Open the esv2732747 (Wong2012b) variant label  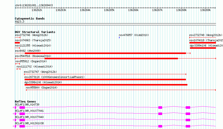click(x=40, y=72)
